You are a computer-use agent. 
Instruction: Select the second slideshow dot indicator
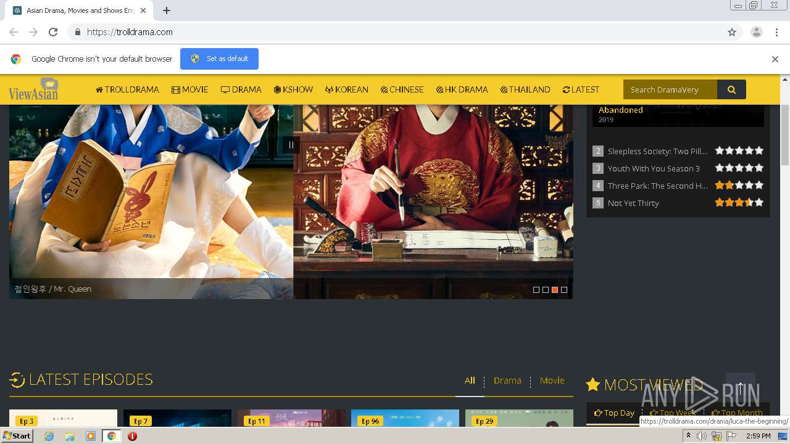click(x=546, y=290)
